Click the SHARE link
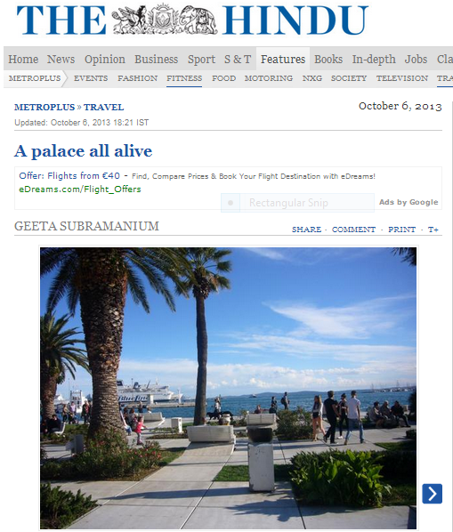This screenshot has width=453, height=532. pyautogui.click(x=306, y=230)
